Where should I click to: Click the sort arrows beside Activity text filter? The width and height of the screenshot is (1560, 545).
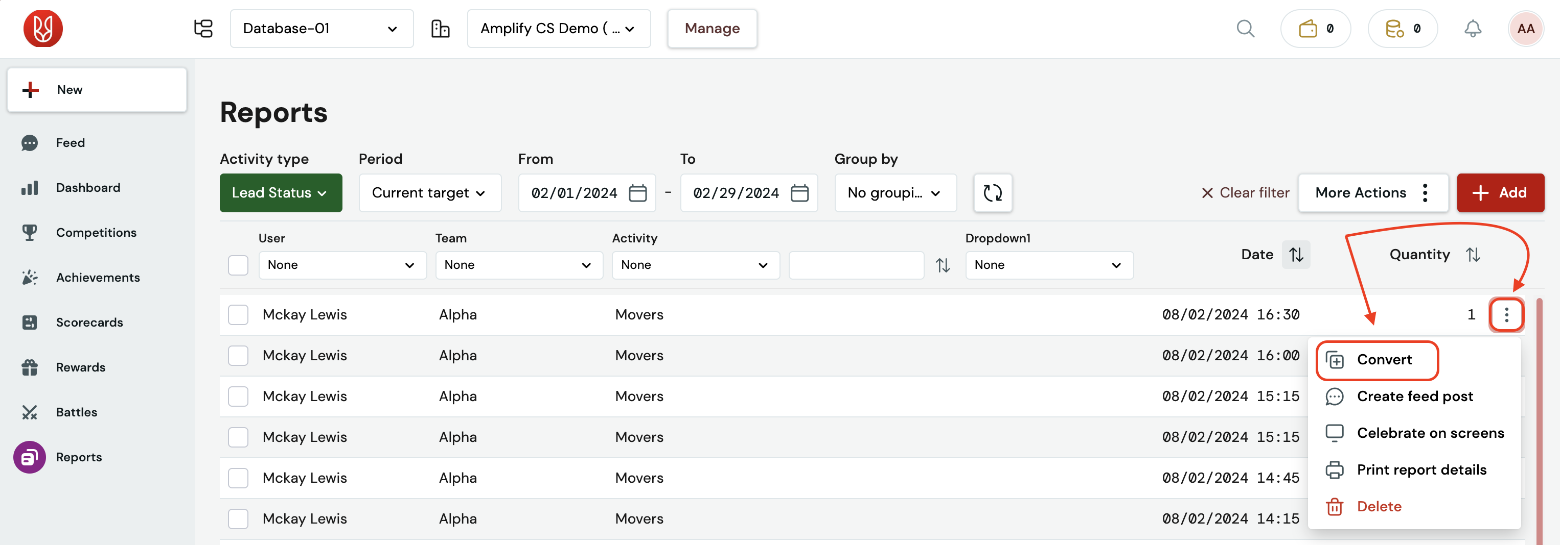pyautogui.click(x=943, y=265)
